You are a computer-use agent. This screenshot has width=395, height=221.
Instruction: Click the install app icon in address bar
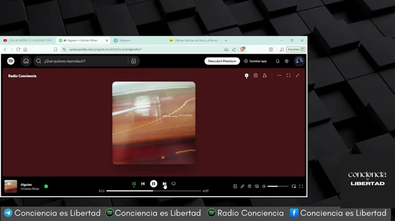coord(226,49)
